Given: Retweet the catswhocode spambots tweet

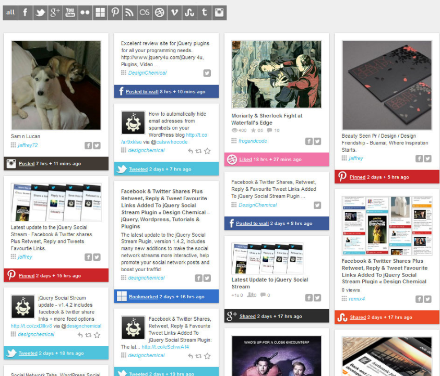Looking at the screenshot, I should [199, 151].
